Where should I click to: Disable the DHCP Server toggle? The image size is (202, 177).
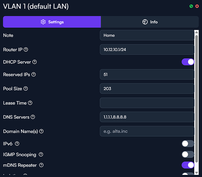click(x=188, y=62)
